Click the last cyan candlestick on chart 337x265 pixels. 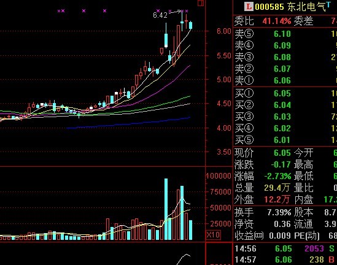point(191,25)
